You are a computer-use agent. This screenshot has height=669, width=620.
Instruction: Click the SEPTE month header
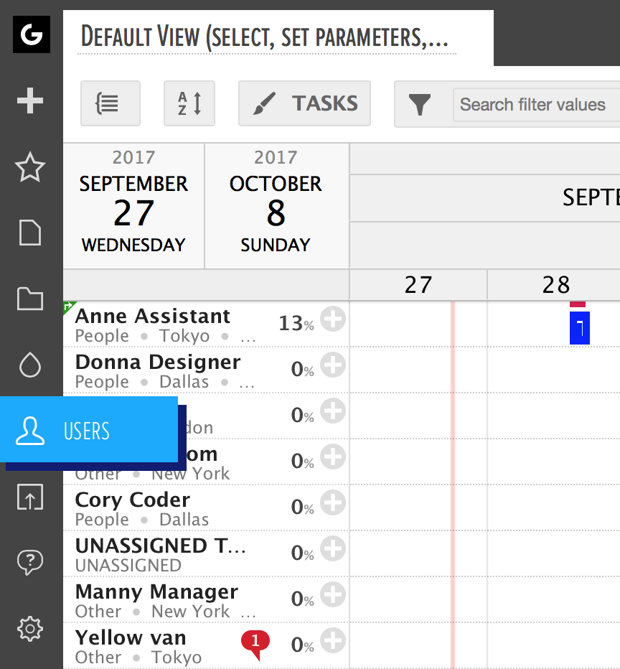(591, 198)
